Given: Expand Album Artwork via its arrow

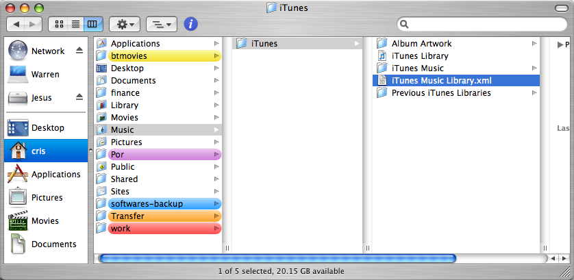Looking at the screenshot, I should coord(534,44).
